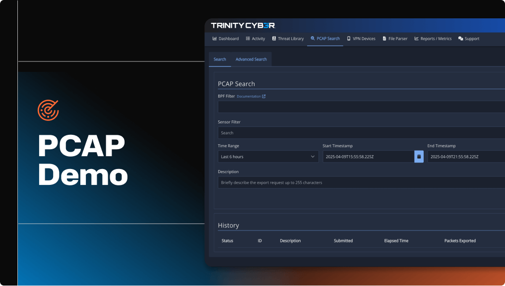Click the orange radar target logo
Screen dimensions: 505x286
pos(48,110)
